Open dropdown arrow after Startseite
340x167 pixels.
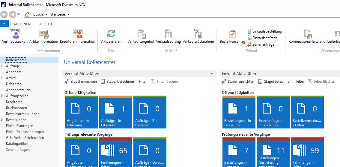tap(68, 14)
